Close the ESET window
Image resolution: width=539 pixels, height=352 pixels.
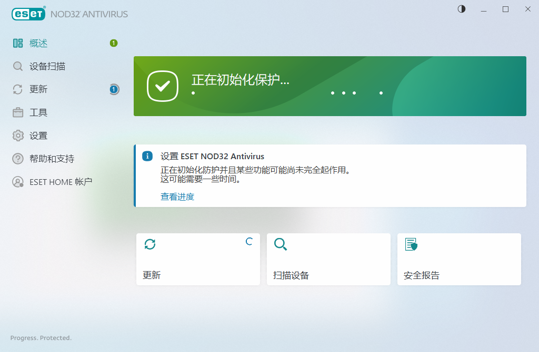[x=528, y=9]
